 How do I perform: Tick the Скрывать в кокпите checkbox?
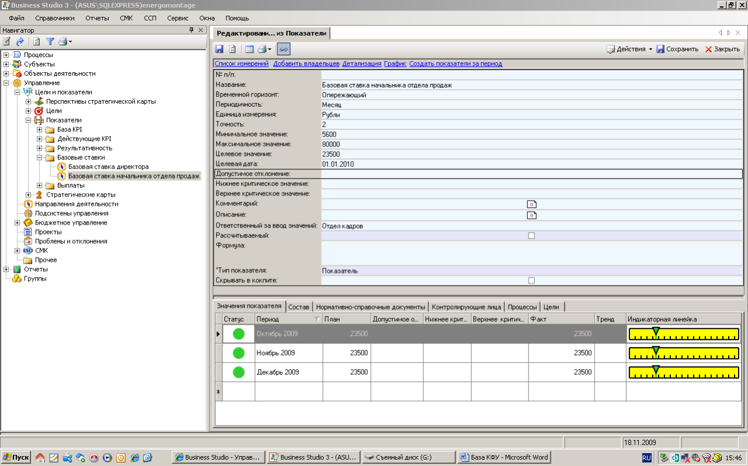pos(531,281)
